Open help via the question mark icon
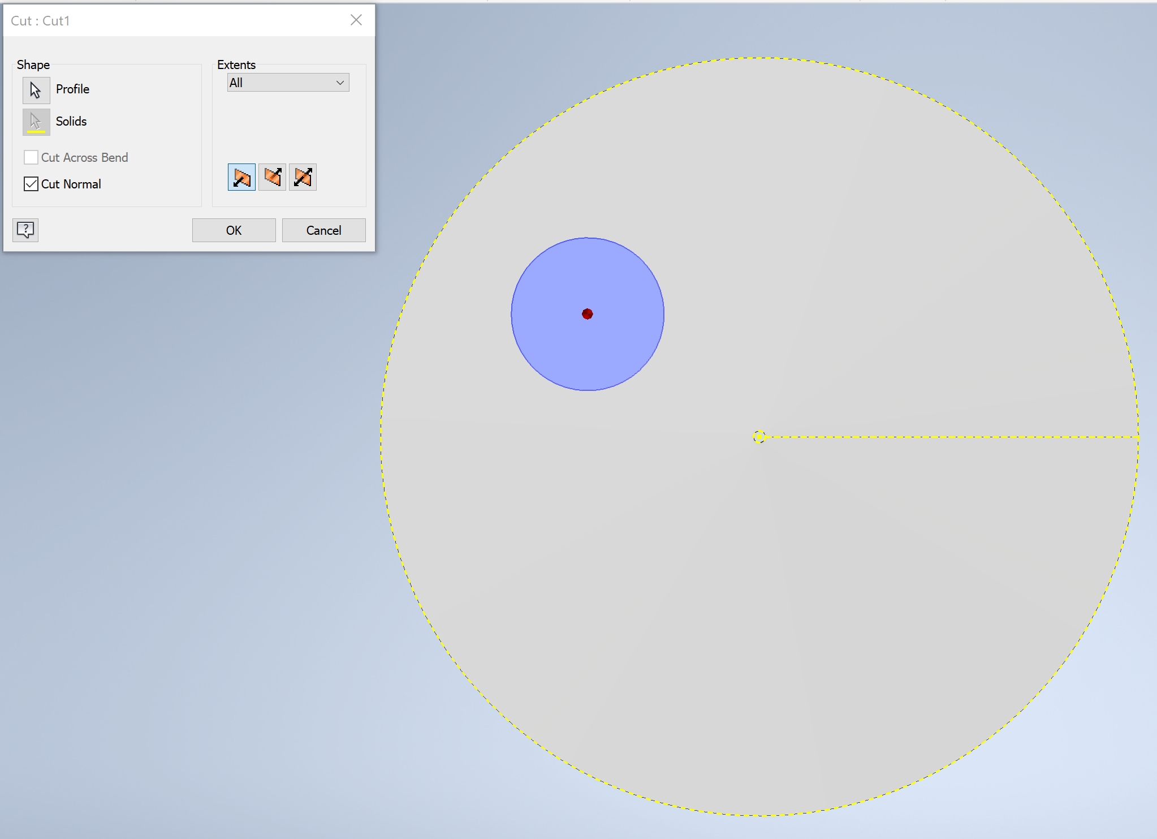This screenshot has height=839, width=1157. (x=25, y=230)
